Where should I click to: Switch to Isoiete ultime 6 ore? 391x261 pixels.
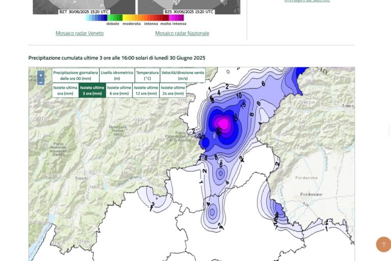[x=119, y=91]
